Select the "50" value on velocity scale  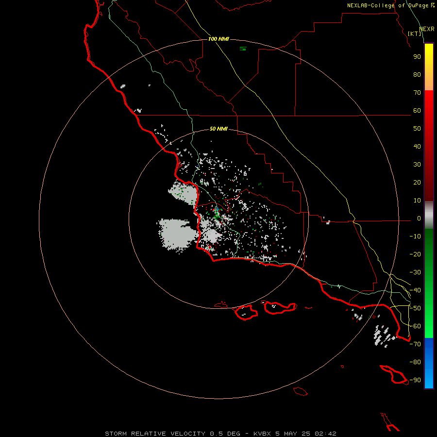tap(417, 129)
